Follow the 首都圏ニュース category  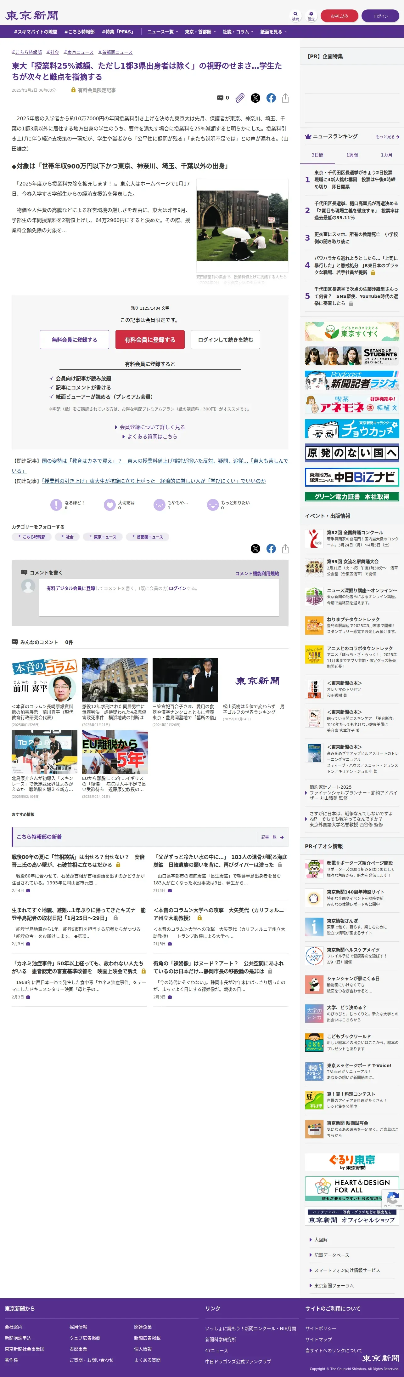pos(147,537)
